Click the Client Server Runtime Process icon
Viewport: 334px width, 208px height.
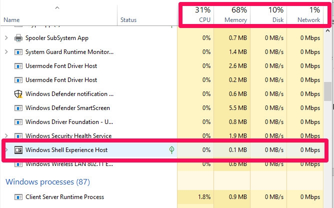(18, 197)
